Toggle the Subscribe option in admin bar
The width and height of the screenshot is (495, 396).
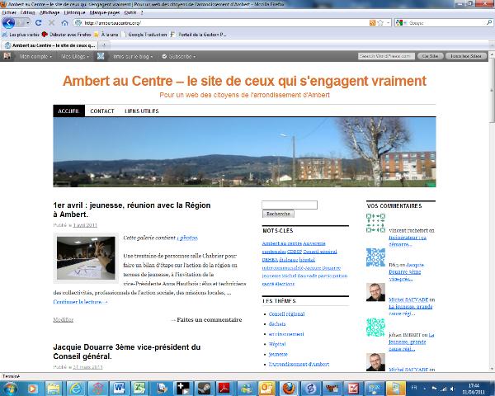(x=178, y=56)
